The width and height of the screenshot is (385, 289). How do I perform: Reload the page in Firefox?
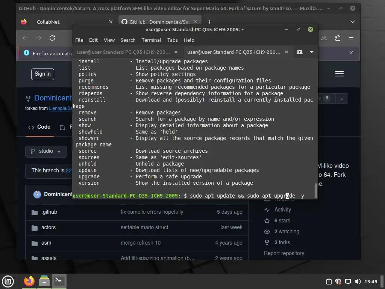click(52, 38)
